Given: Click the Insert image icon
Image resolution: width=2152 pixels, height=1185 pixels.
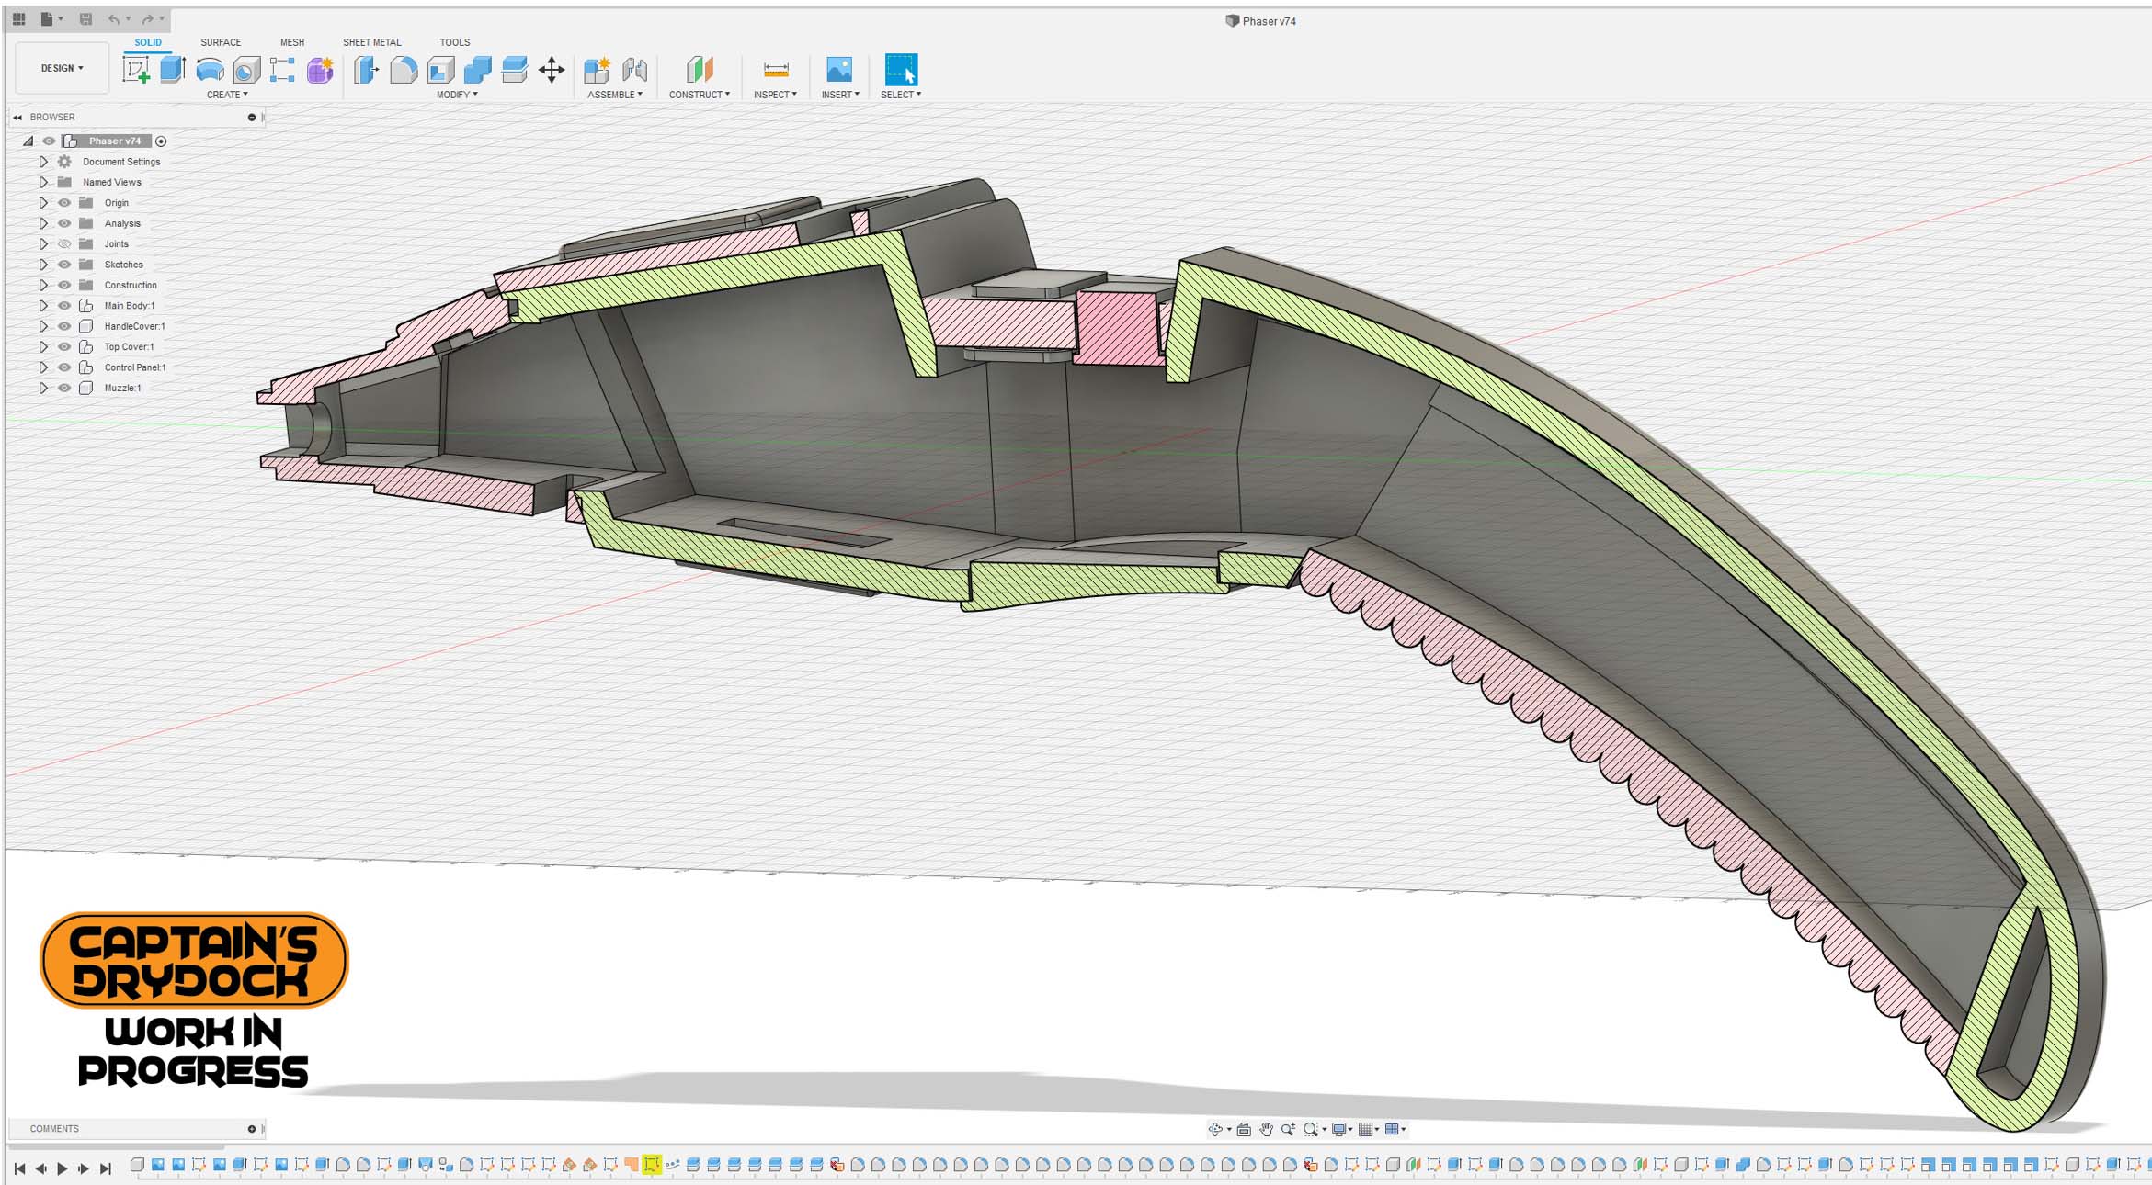Looking at the screenshot, I should point(839,70).
